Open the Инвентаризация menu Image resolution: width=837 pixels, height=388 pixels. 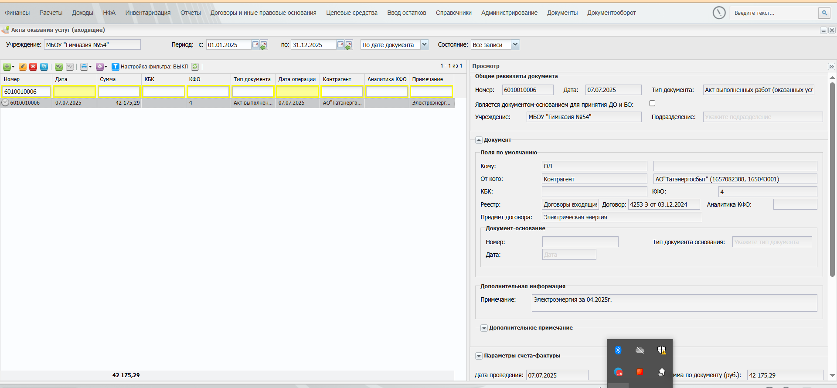148,13
